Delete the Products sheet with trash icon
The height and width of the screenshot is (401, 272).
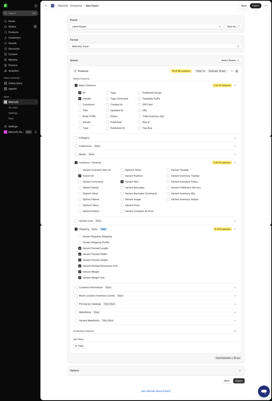point(236,71)
